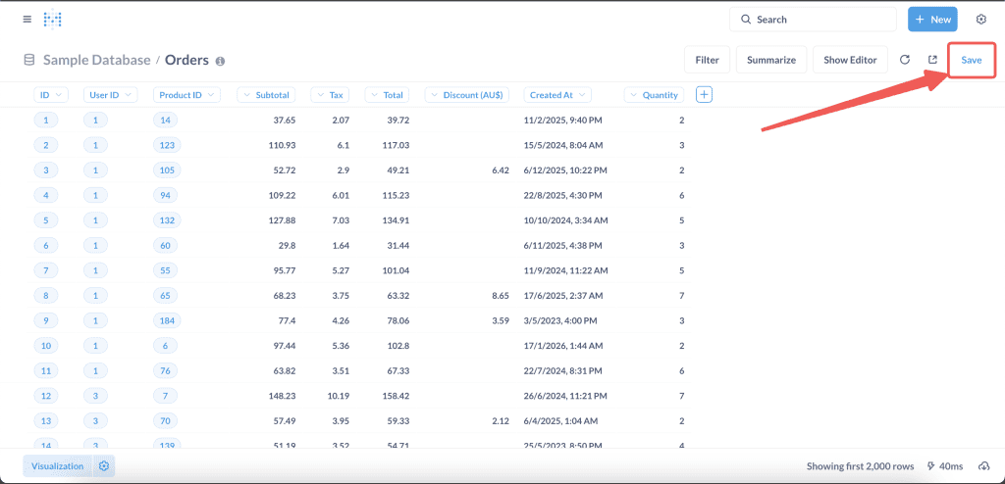This screenshot has height=484, width=1005.
Task: Click inside the Search field
Action: tap(820, 20)
